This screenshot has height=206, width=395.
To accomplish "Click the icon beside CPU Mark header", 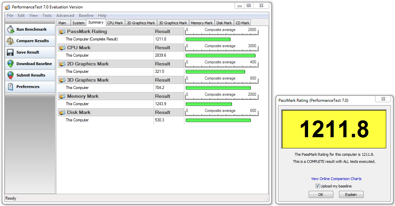I will [62, 48].
